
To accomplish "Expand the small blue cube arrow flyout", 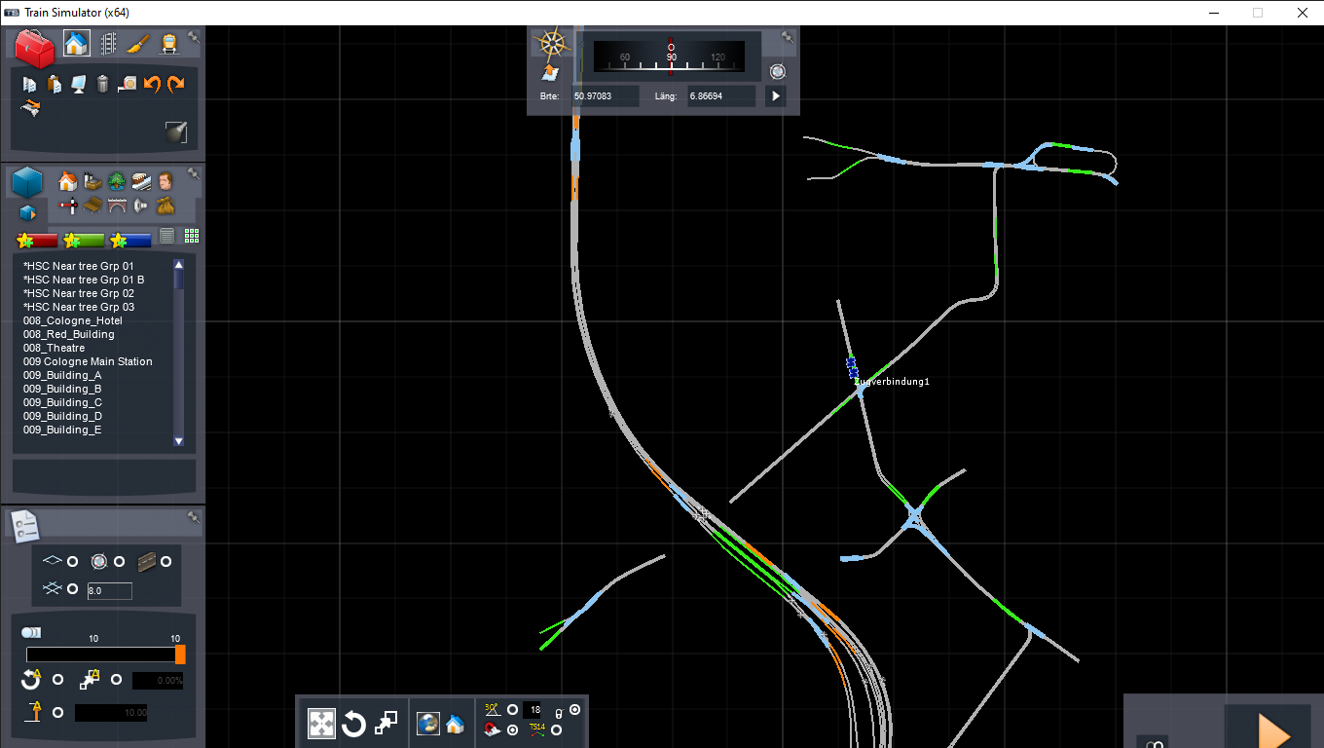I will (26, 212).
